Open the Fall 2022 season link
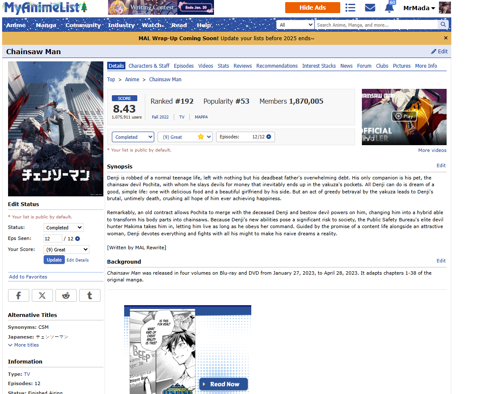This screenshot has width=489, height=394. pos(160,117)
